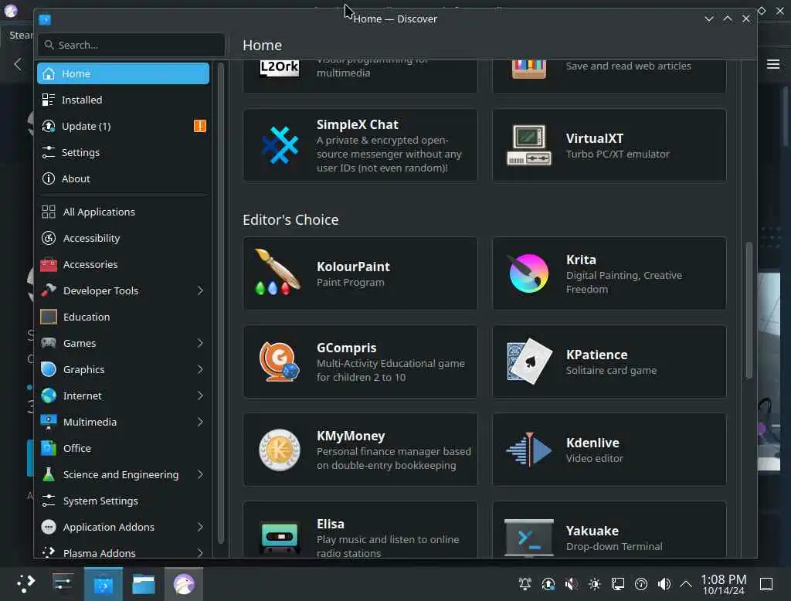
Task: Open the Accessories category
Action: pos(123,264)
